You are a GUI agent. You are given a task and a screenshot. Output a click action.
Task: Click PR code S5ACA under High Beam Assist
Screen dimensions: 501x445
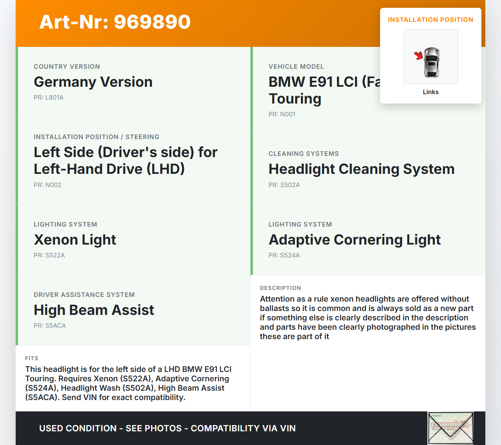pos(50,326)
